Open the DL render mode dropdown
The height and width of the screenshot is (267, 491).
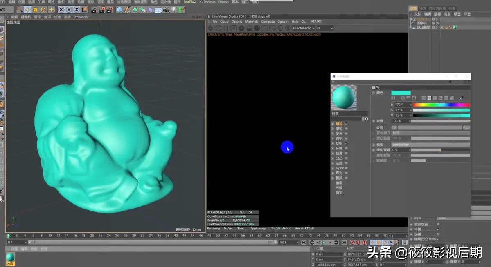tap(325, 28)
